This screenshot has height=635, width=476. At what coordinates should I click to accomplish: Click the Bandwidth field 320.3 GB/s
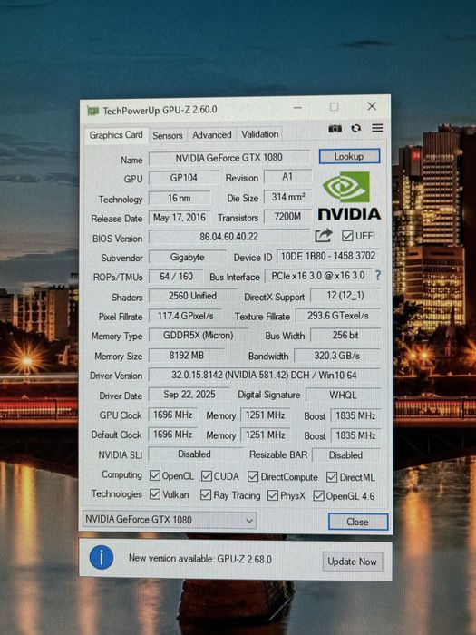(x=337, y=356)
